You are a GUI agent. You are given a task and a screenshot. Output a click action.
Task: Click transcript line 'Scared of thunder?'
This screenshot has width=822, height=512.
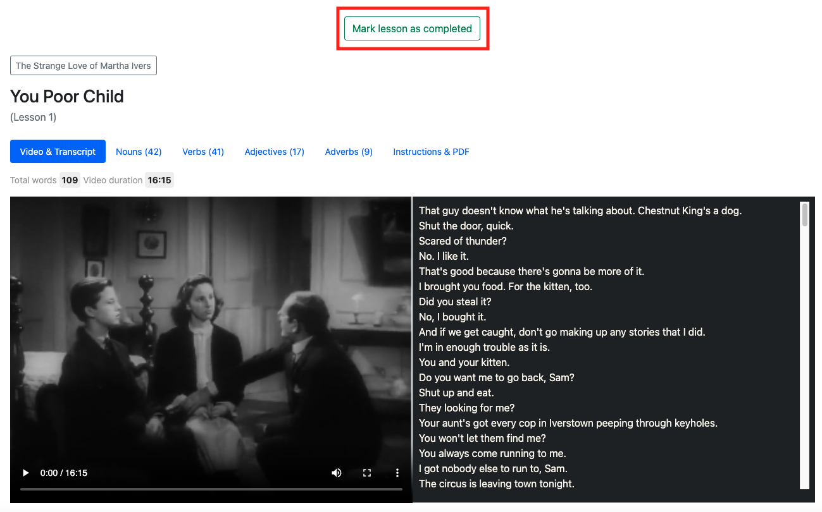pos(463,241)
